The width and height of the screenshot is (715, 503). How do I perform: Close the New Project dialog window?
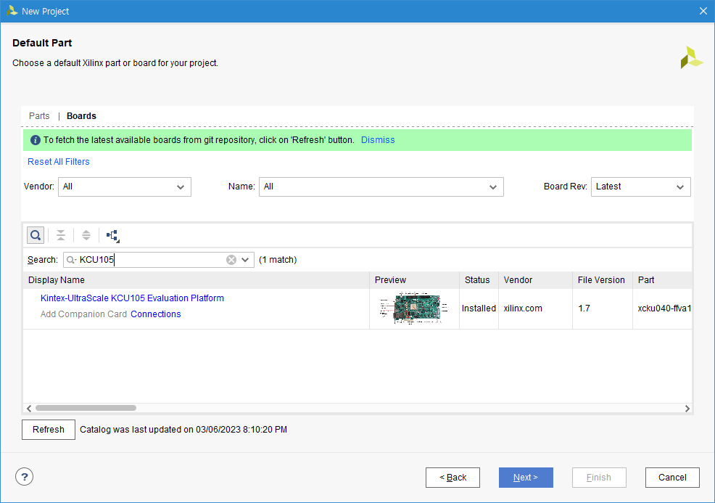coord(703,11)
